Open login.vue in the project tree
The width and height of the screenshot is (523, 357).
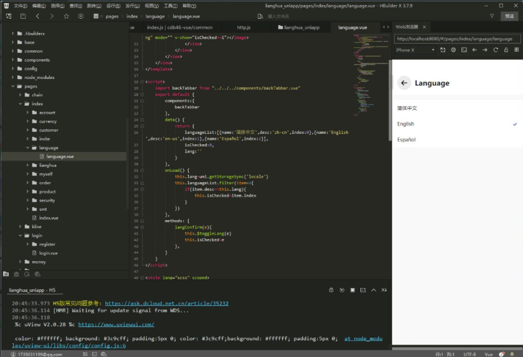click(x=48, y=253)
